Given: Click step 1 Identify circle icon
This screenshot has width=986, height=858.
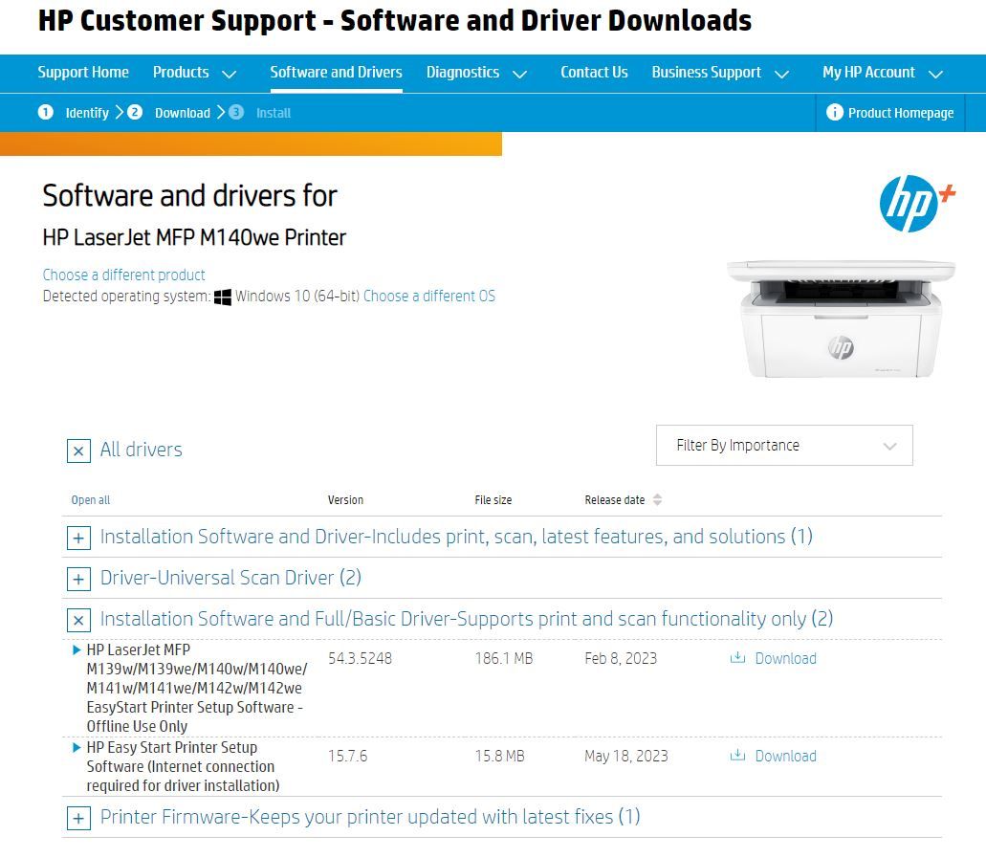Looking at the screenshot, I should click(x=46, y=112).
